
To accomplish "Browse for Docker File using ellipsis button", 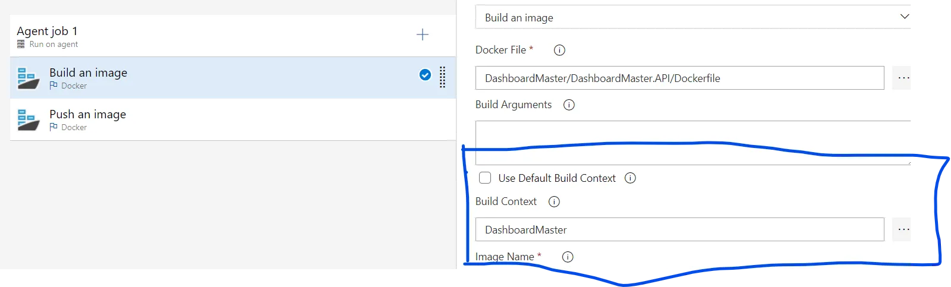I will [x=903, y=78].
